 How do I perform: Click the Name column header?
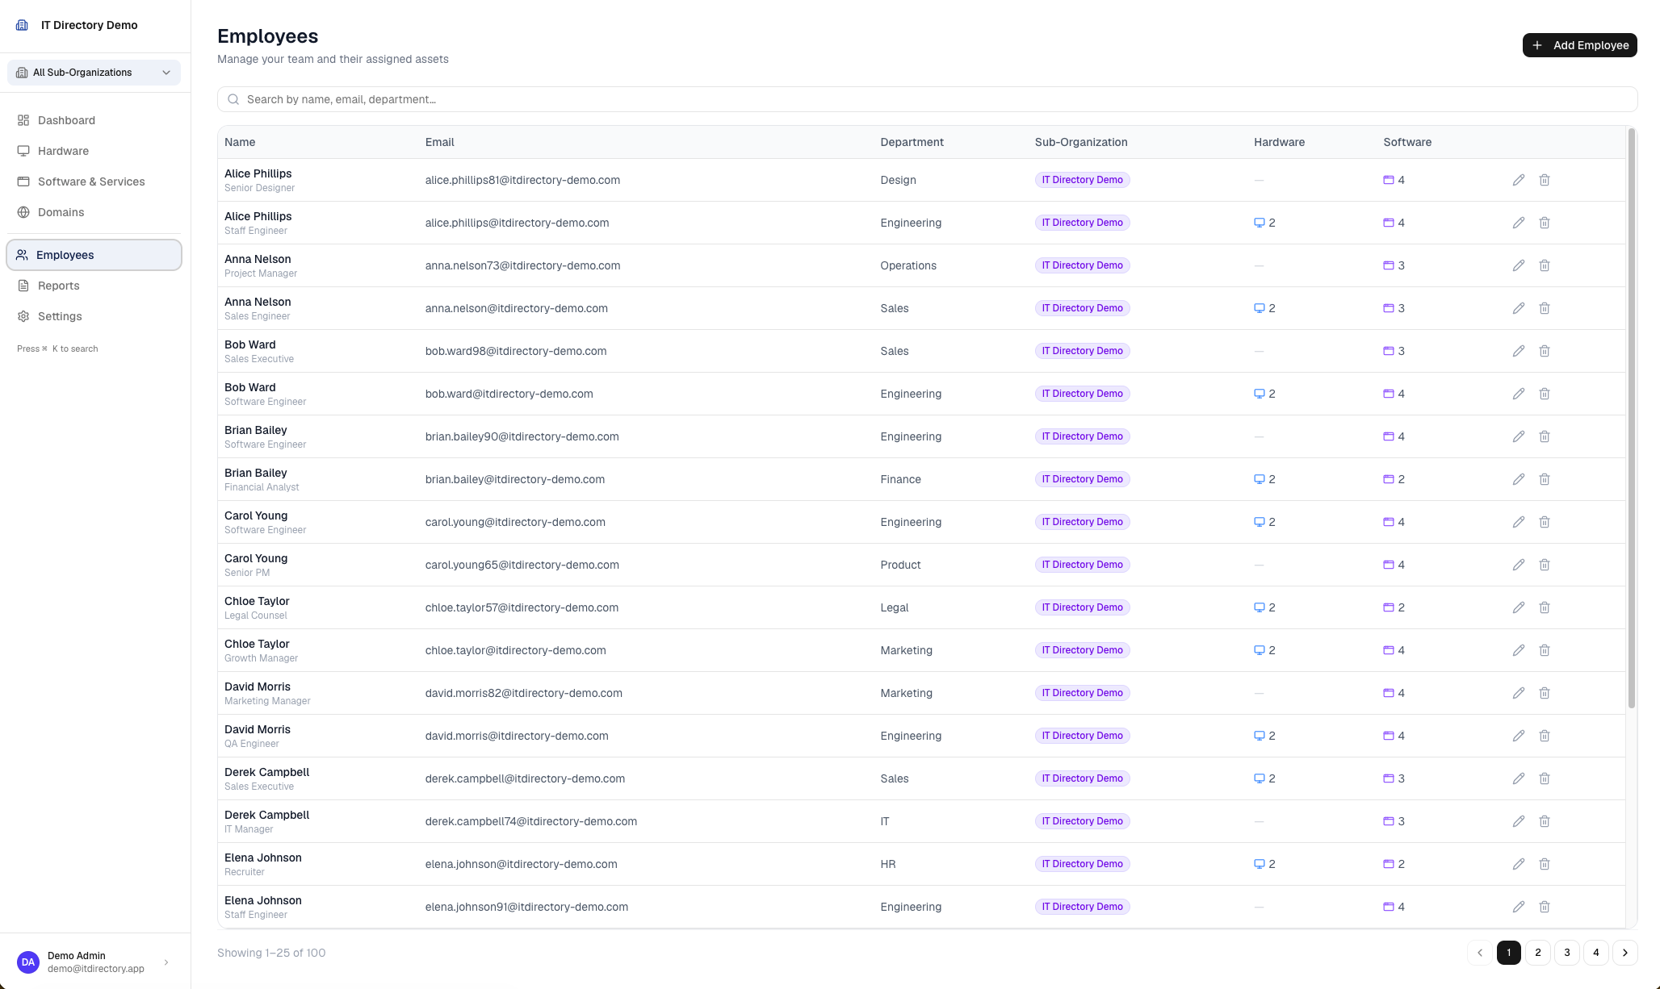[240, 142]
